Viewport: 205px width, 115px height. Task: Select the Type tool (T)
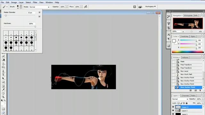coord(3,75)
